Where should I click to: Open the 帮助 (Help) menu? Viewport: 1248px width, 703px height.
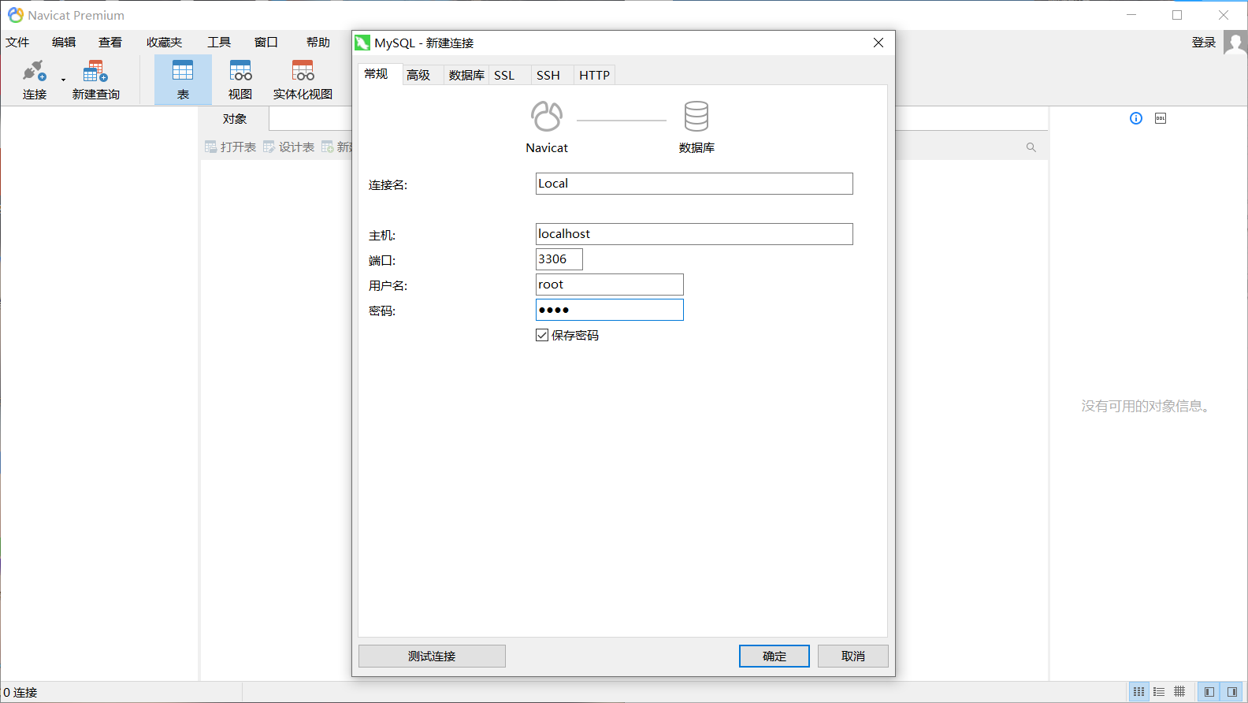pyautogui.click(x=318, y=43)
